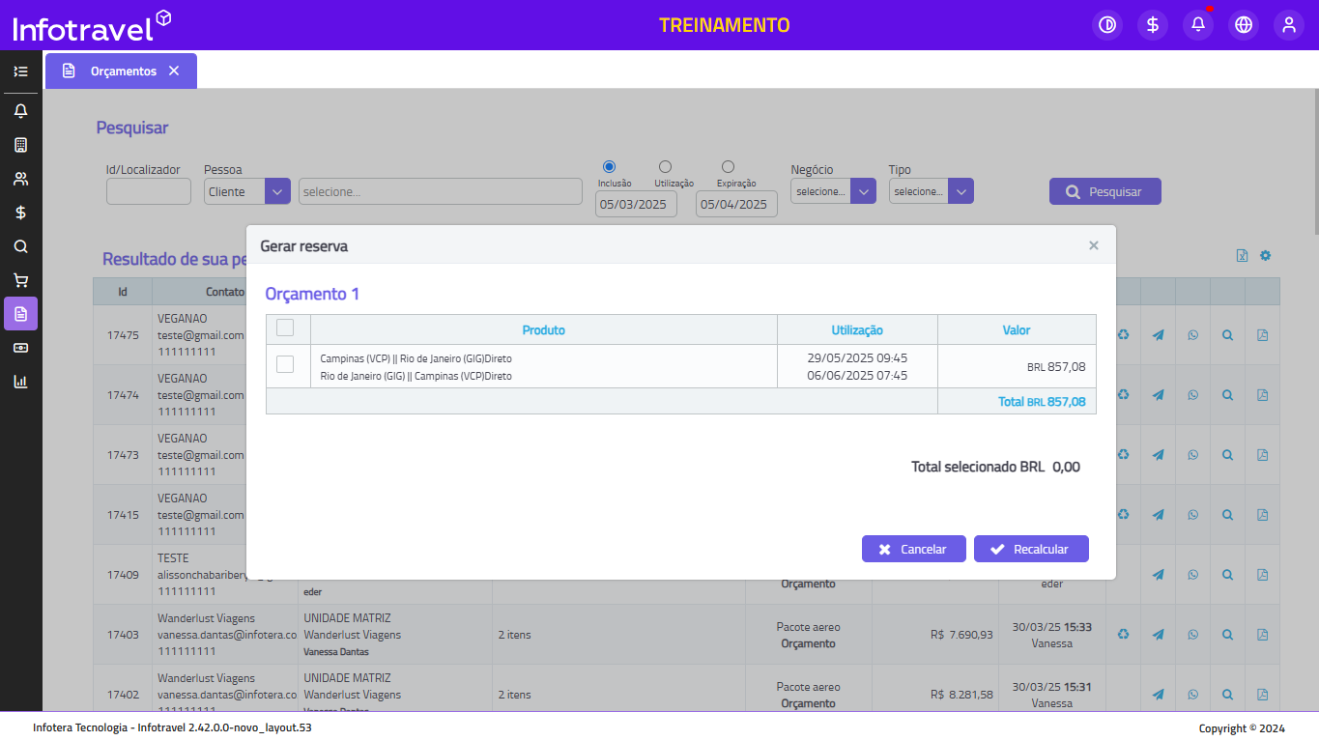Viewport: 1319px width, 741px height.
Task: Select the Utilização radio button
Action: (665, 167)
